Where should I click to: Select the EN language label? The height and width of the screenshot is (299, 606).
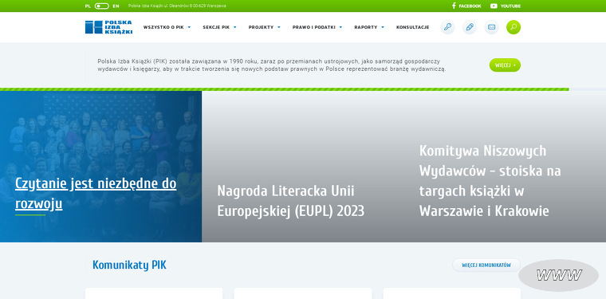click(116, 6)
